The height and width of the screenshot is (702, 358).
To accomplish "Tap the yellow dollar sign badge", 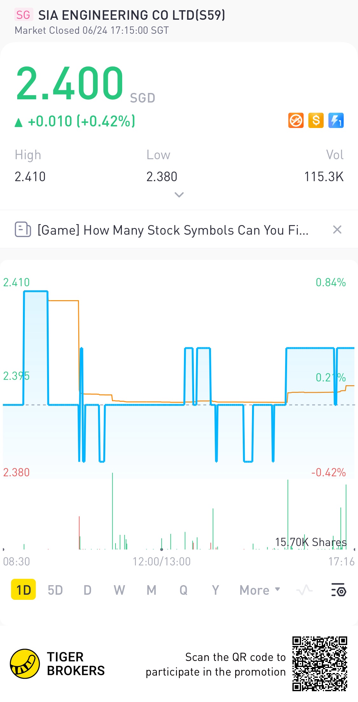I will 316,121.
